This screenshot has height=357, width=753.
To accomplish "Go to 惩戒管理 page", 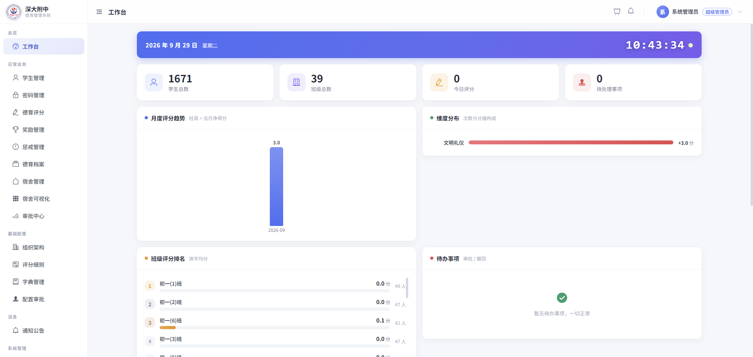I will tap(44, 147).
